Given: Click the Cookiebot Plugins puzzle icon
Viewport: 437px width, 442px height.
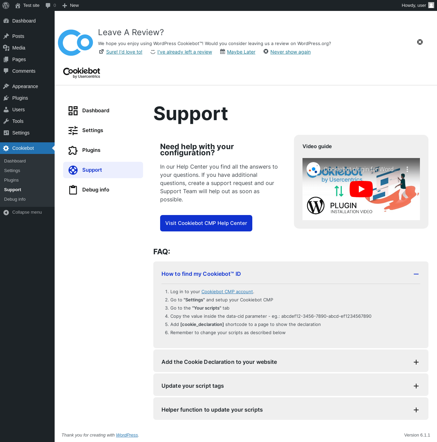Looking at the screenshot, I should (73, 150).
